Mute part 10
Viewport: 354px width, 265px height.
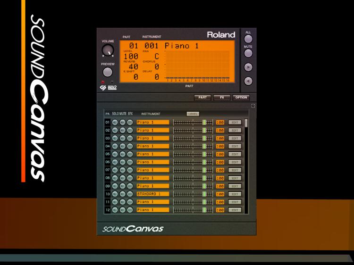122,194
